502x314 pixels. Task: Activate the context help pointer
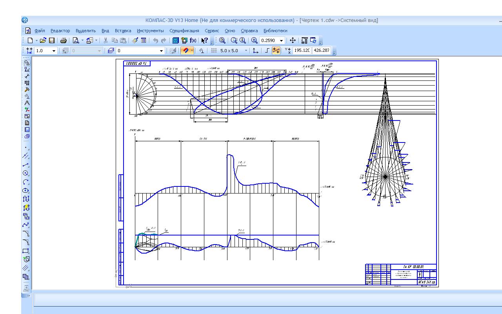click(x=204, y=40)
